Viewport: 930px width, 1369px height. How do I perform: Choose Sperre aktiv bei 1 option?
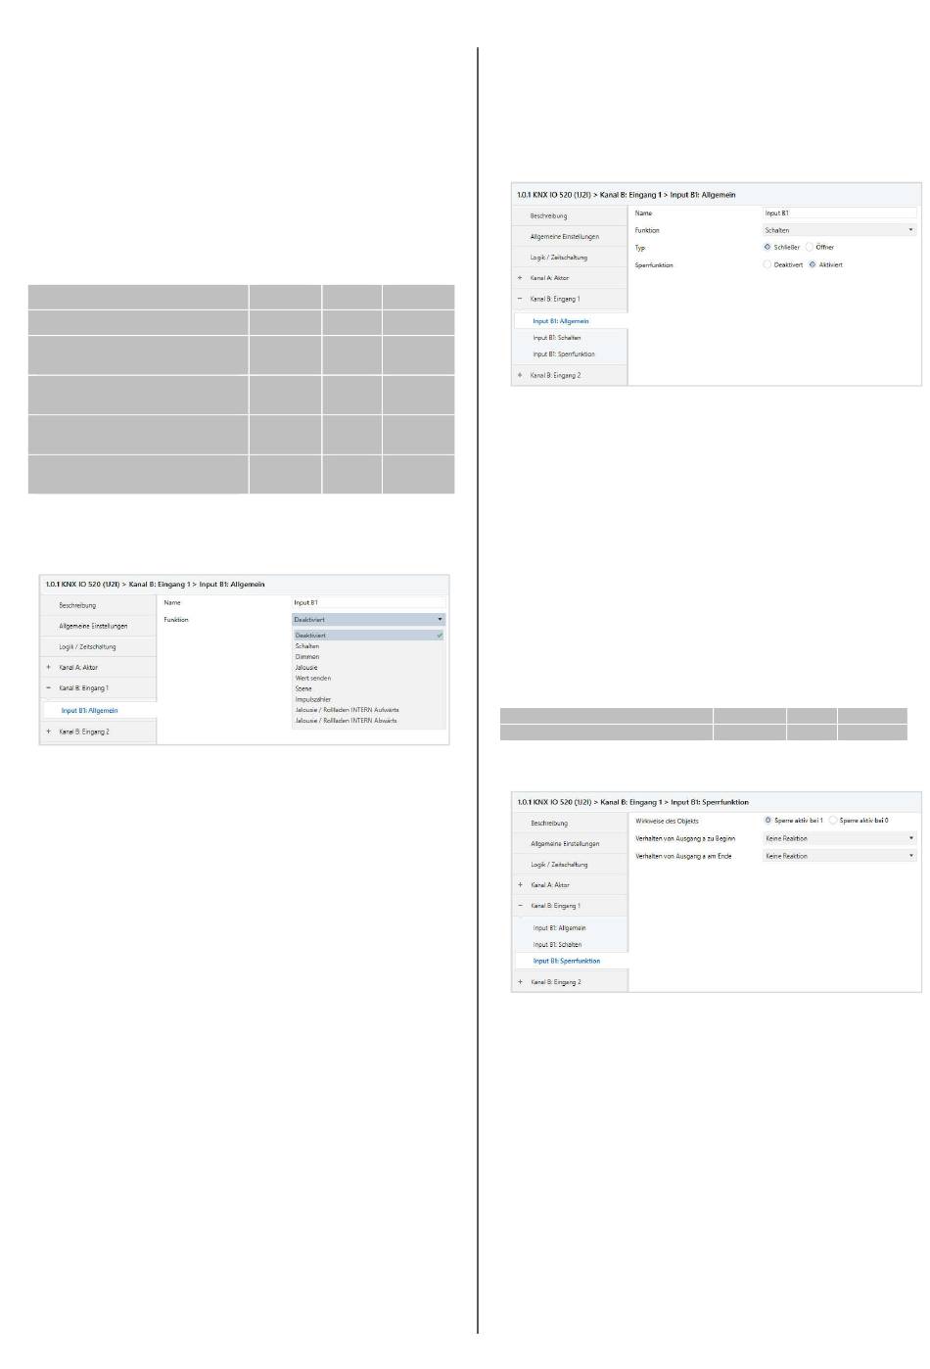click(767, 821)
